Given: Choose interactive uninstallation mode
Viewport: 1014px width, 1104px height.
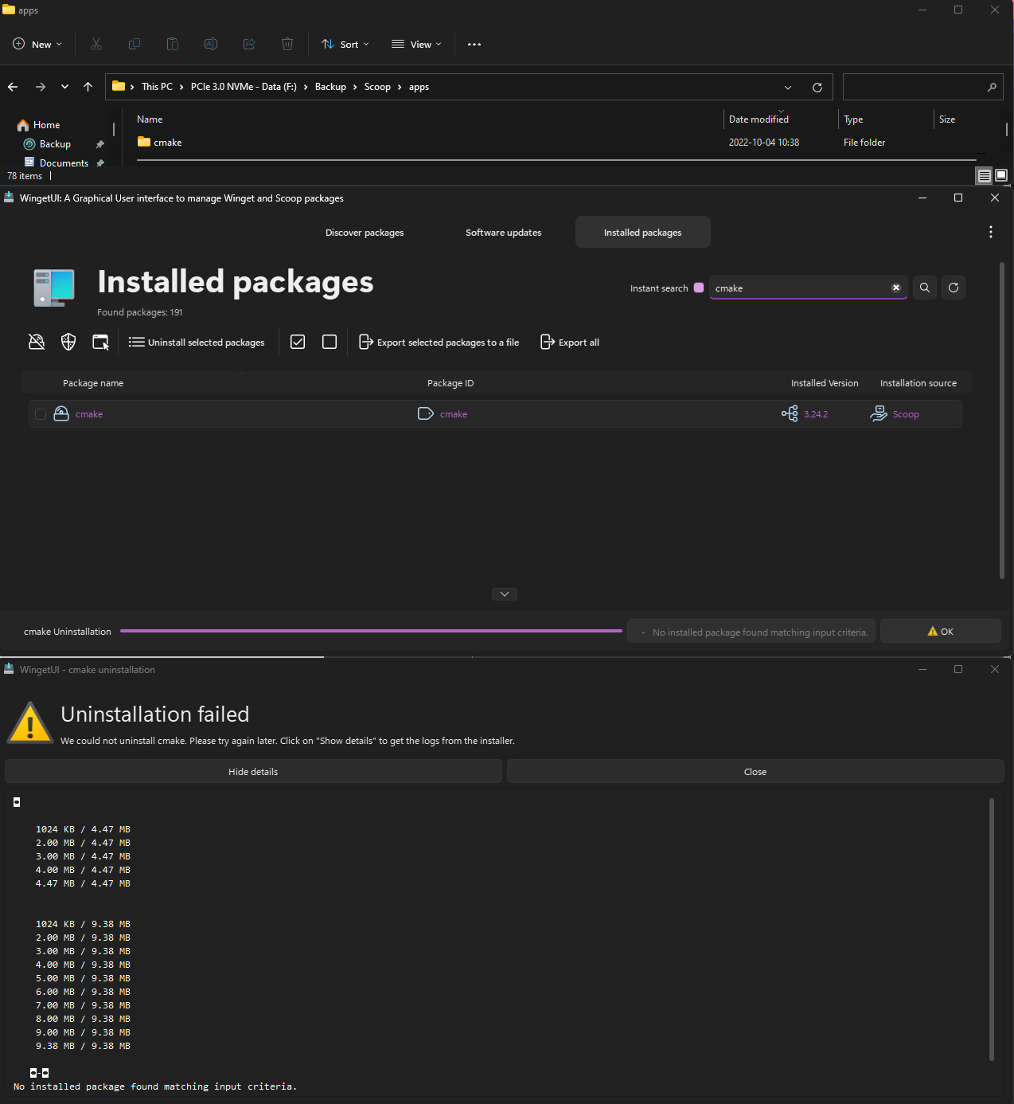Looking at the screenshot, I should tap(100, 342).
